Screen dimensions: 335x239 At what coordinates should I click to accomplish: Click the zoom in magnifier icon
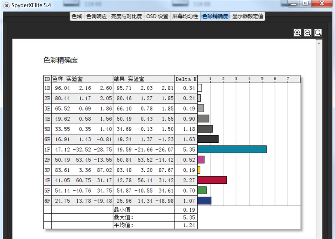[x=297, y=32]
